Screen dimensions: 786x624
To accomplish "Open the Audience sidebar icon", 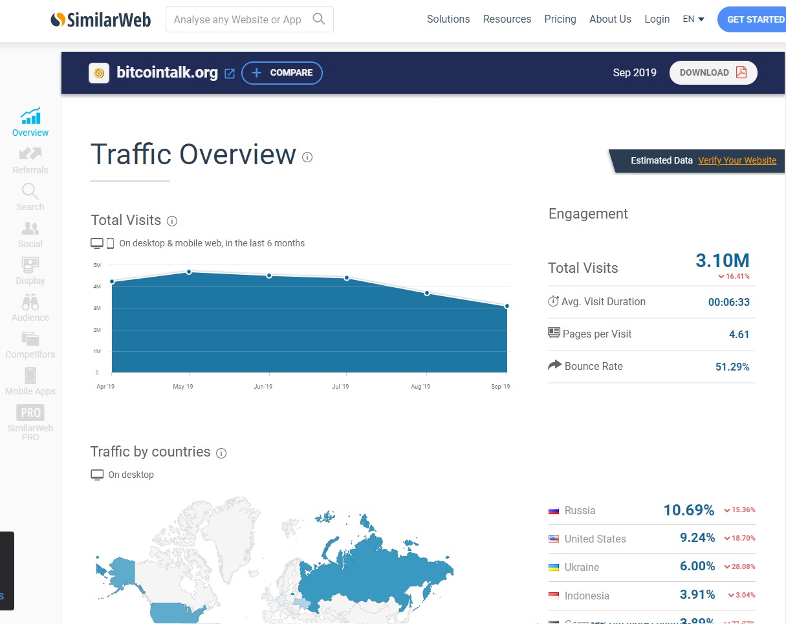I will coord(30,302).
